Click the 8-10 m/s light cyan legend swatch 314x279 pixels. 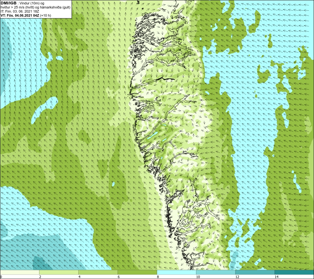coord(176,272)
